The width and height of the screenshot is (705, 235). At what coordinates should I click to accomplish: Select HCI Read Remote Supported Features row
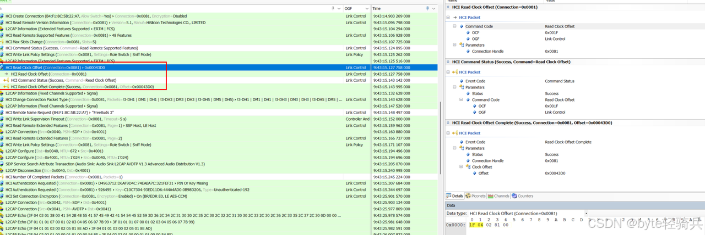pyautogui.click(x=219, y=35)
